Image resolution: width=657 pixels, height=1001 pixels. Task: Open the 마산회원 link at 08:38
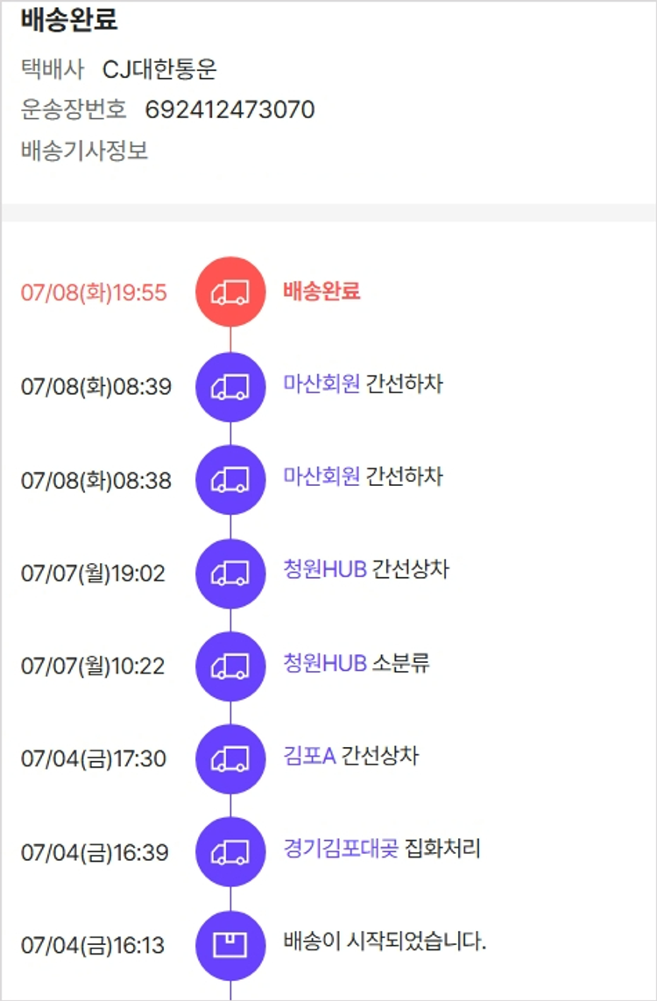tap(321, 476)
